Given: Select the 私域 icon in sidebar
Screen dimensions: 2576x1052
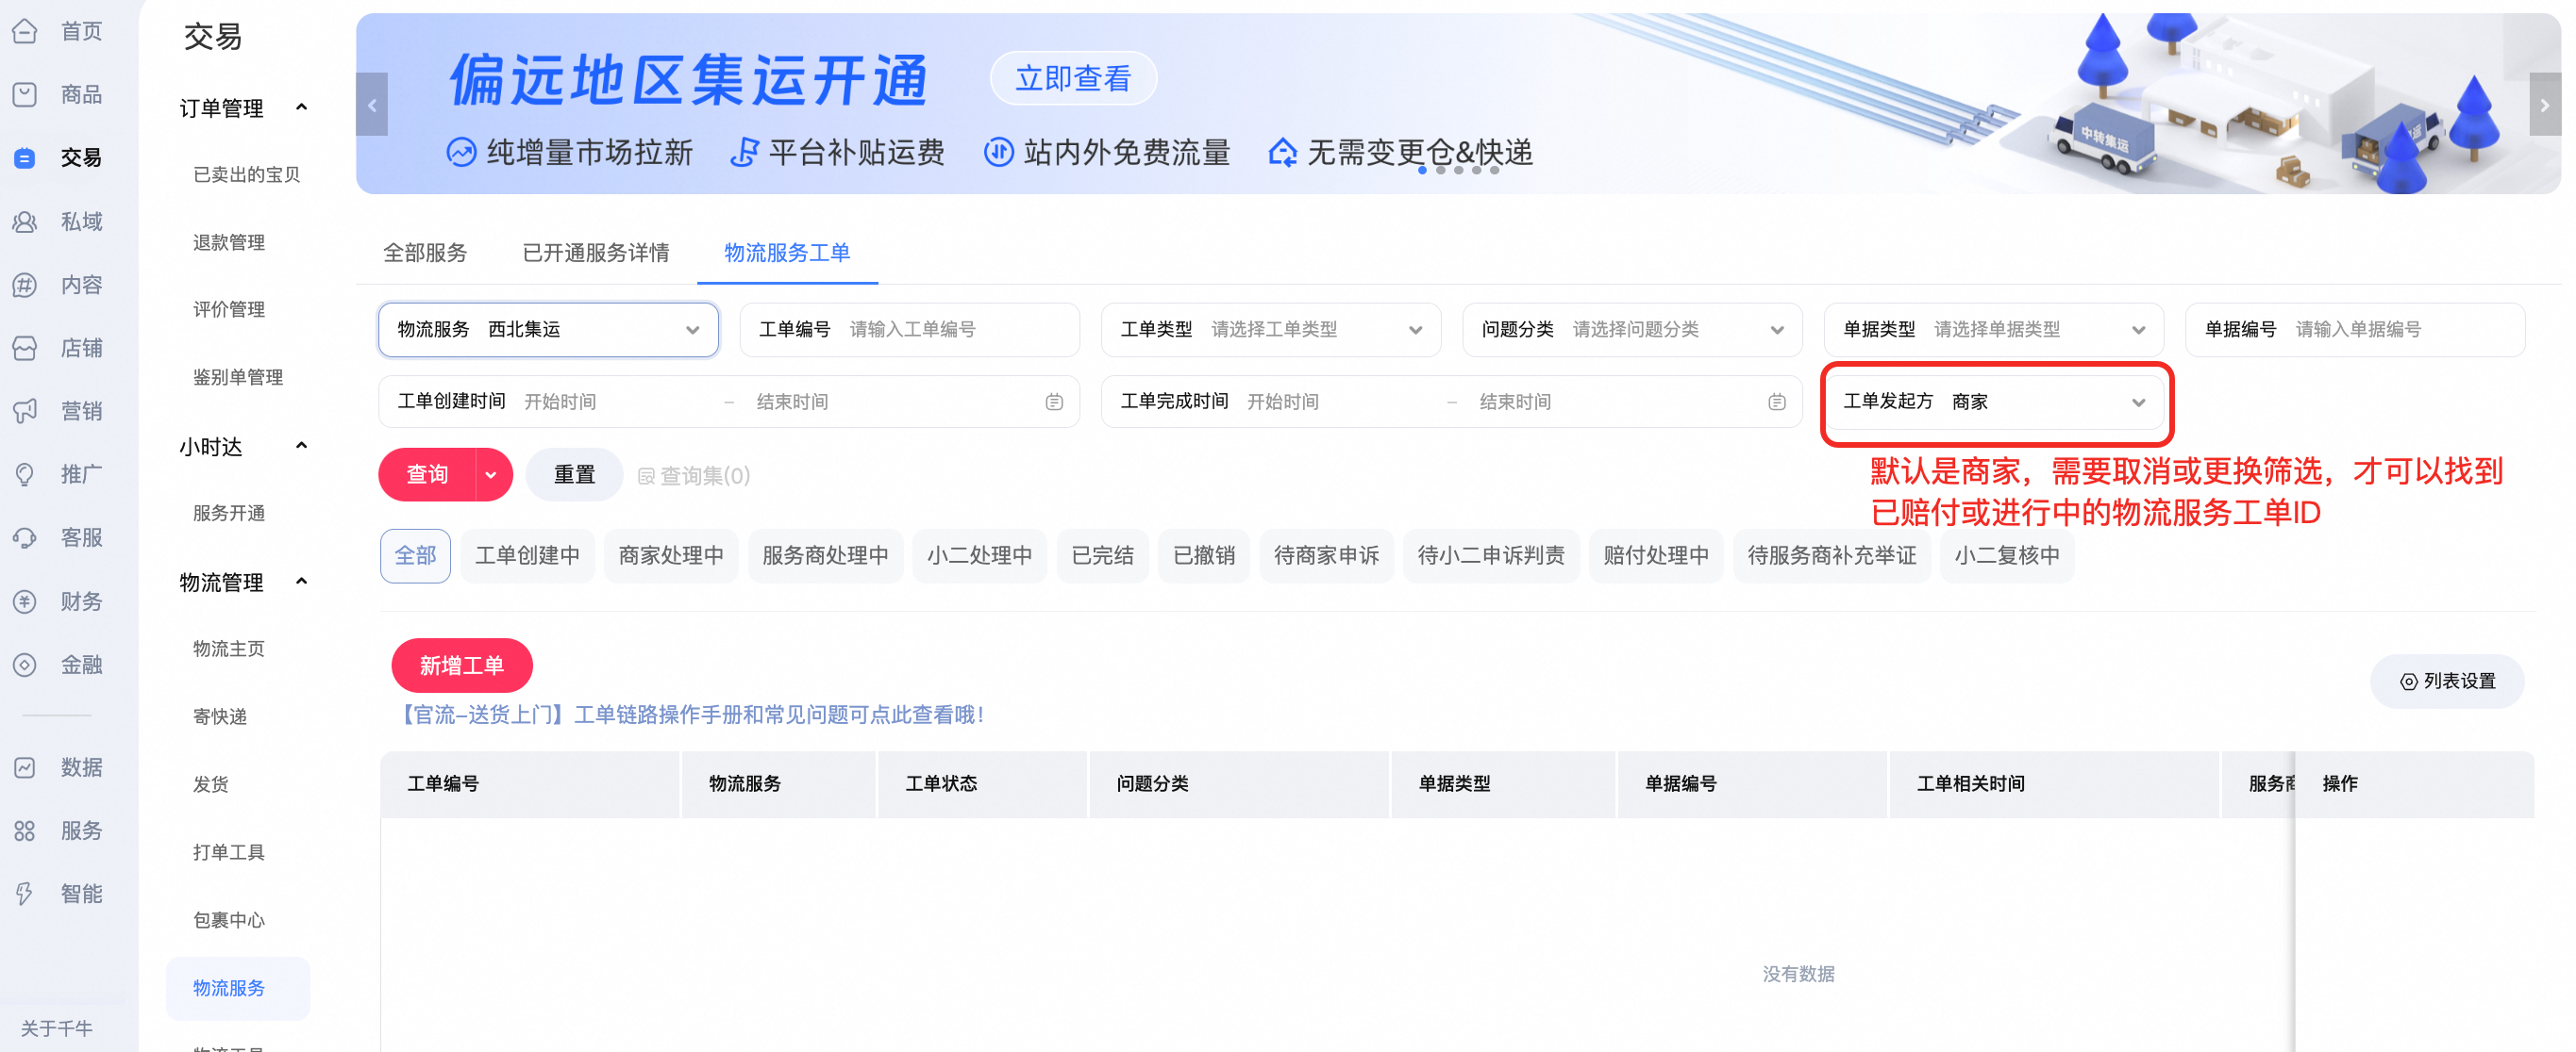Looking at the screenshot, I should (x=25, y=221).
